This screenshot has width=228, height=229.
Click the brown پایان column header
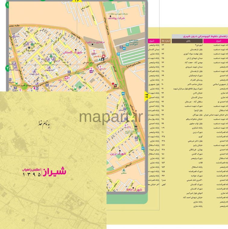pos(187,41)
